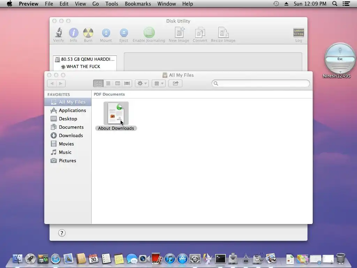Open the Apple menu
The height and width of the screenshot is (268, 357).
9,4
